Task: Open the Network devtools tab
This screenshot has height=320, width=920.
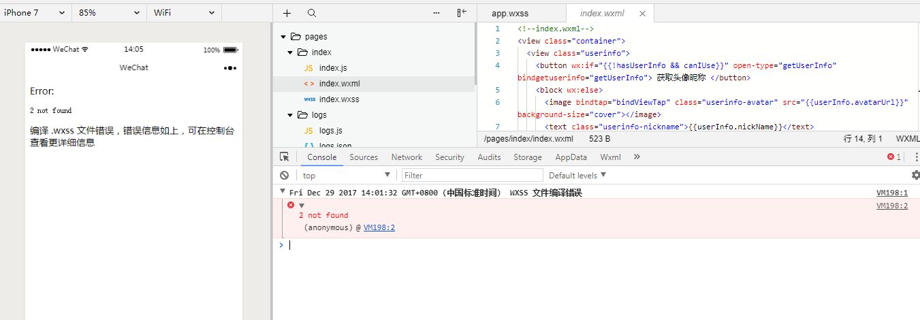Action: tap(407, 157)
